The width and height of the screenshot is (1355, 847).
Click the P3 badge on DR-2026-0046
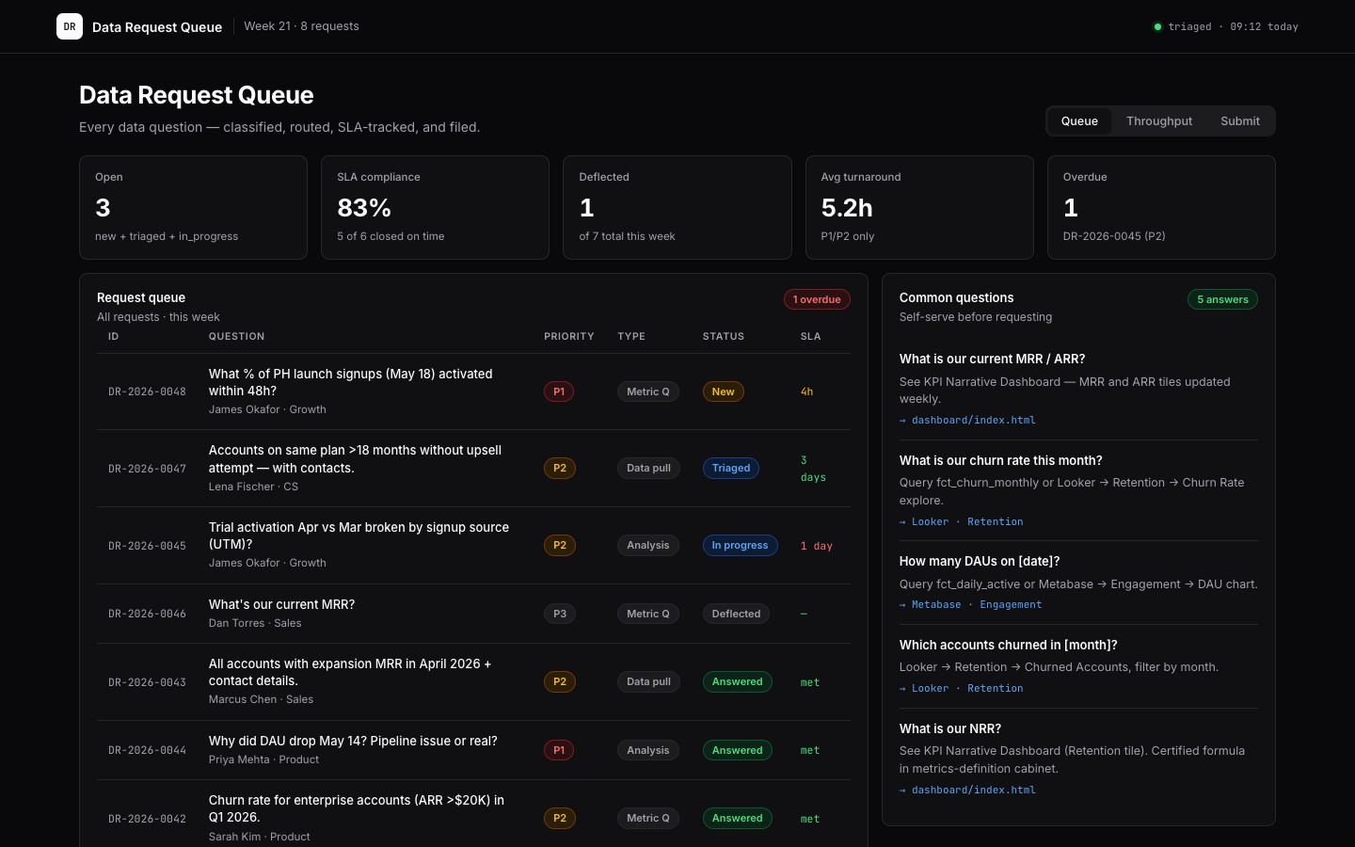560,614
